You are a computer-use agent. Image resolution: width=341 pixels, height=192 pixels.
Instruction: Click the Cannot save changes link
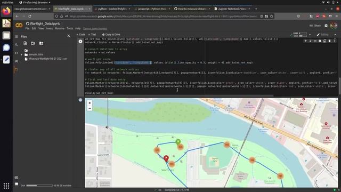tap(95, 28)
